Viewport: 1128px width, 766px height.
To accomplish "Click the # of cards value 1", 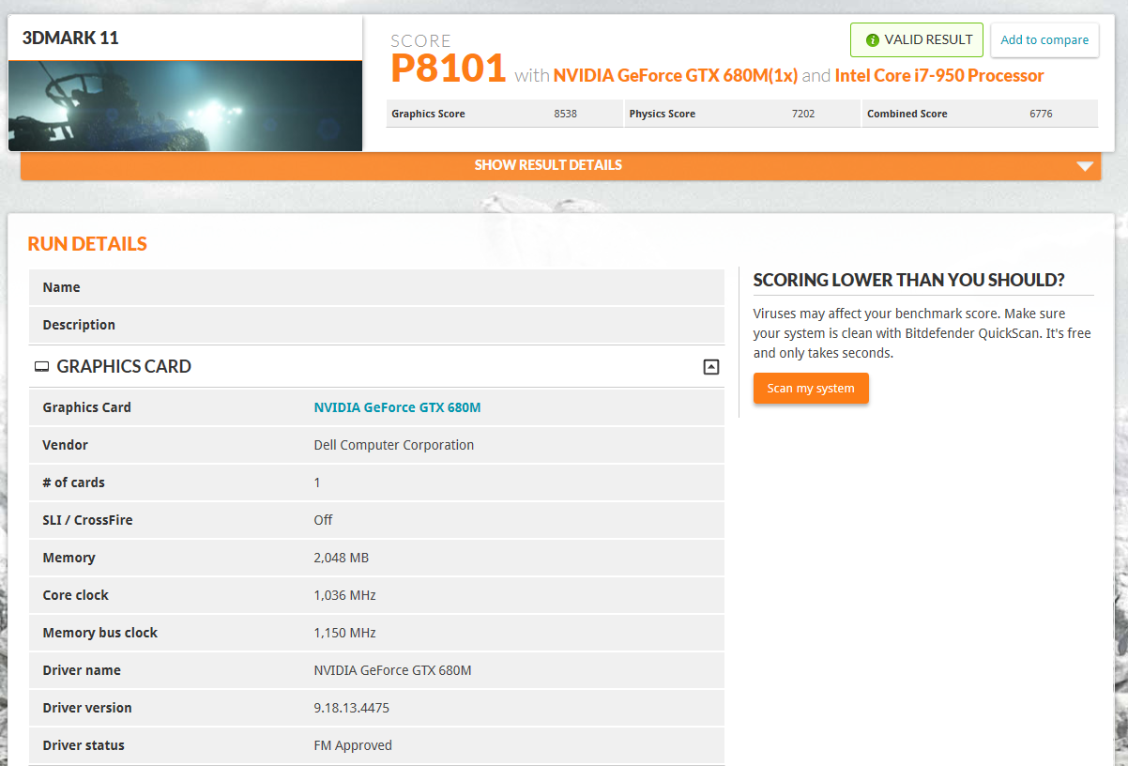I will click(x=317, y=483).
